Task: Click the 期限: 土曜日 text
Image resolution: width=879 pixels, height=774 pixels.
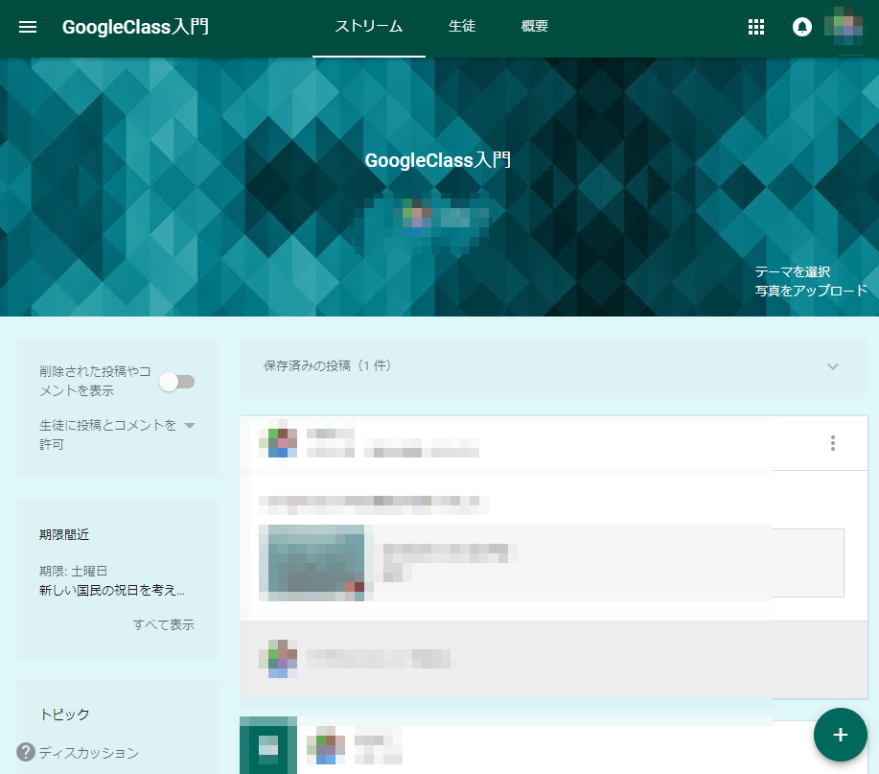Action: (x=73, y=571)
